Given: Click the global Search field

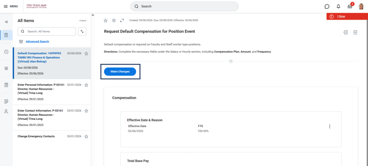Looking at the screenshot, I should (184, 7).
